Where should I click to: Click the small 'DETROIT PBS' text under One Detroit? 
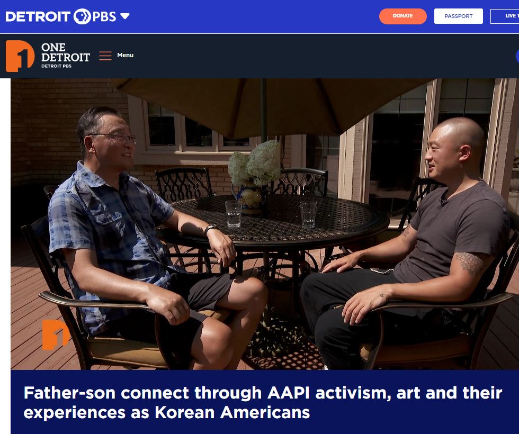coord(56,66)
